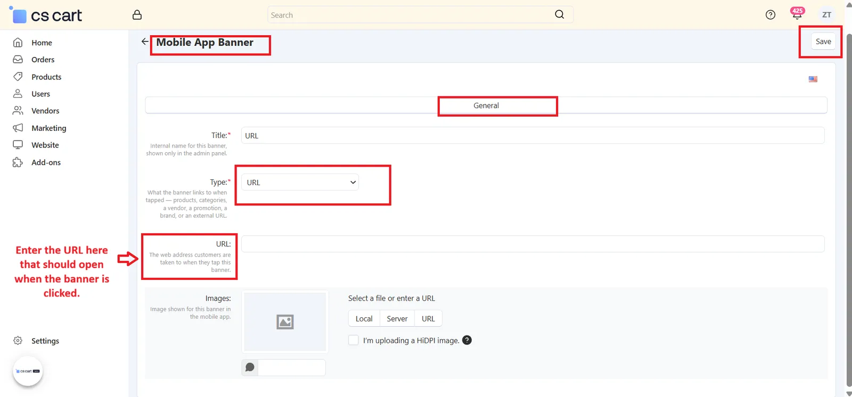Viewport: 852px width, 397px height.
Task: Click the Settings gear icon
Action: 18,341
